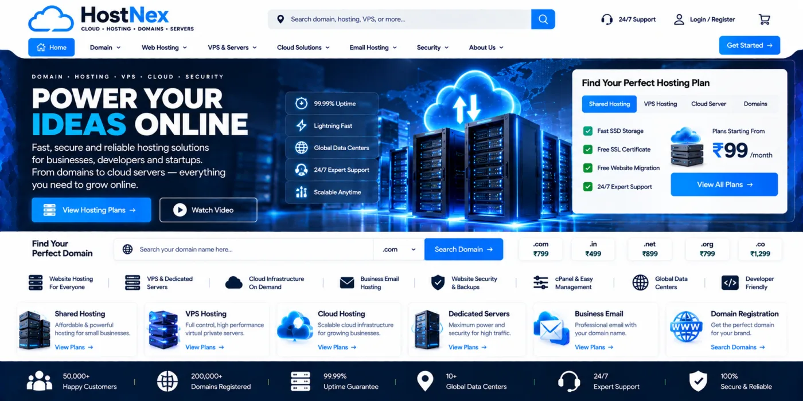
Task: Expand the Email Hosting menu dropdown
Action: [373, 48]
